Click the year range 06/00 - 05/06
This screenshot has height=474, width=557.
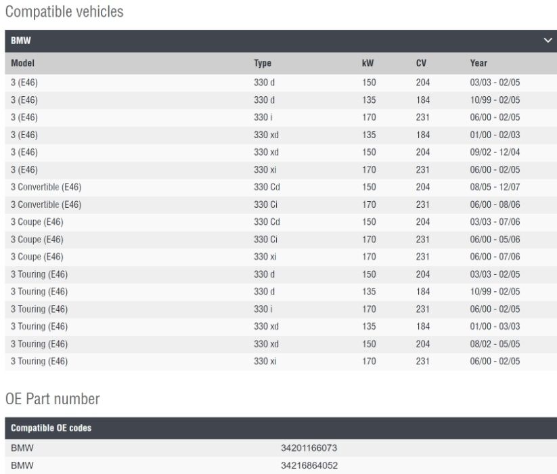pyautogui.click(x=495, y=239)
